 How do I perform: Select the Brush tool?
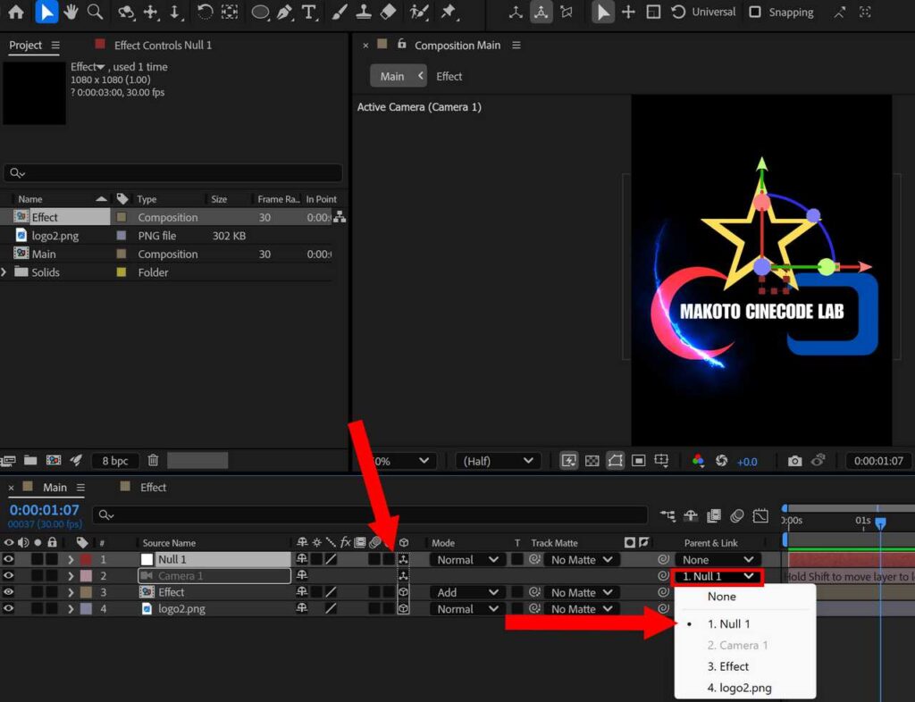(340, 12)
